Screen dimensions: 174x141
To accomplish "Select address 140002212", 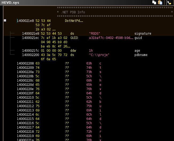I will coord(25,106).
